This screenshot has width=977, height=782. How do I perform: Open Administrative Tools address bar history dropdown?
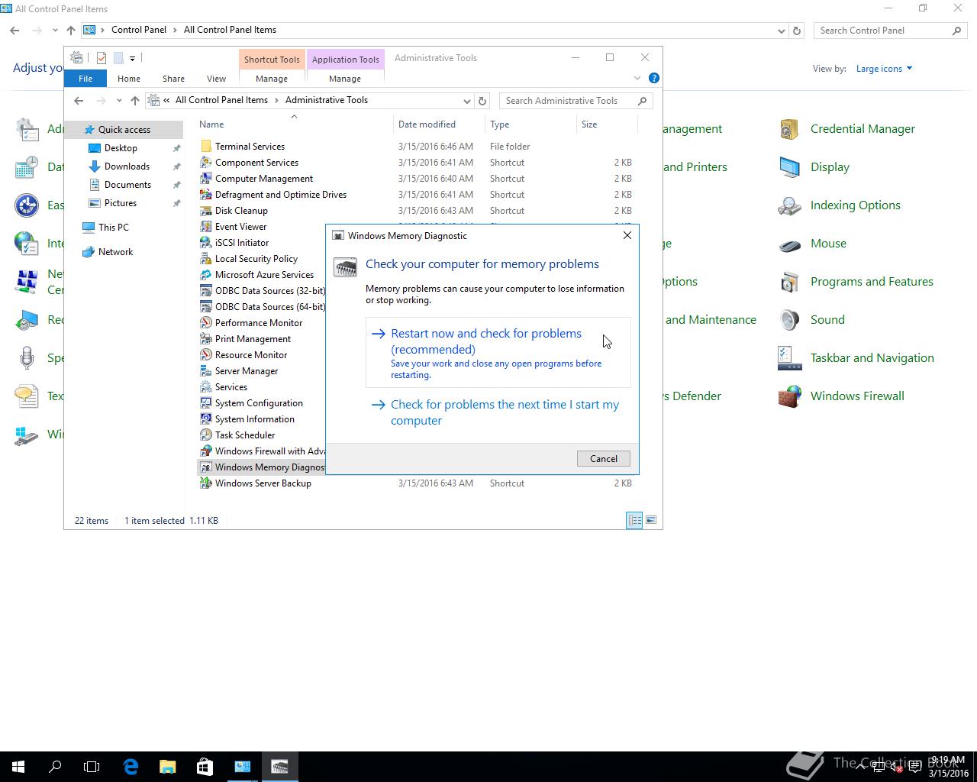click(x=466, y=101)
